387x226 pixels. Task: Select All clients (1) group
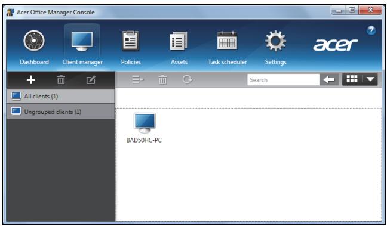pos(60,96)
